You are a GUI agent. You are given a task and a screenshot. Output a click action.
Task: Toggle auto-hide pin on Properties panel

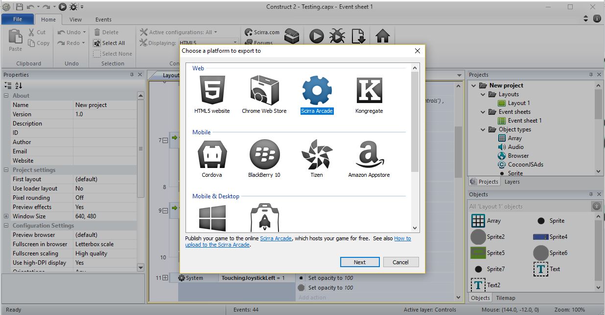[x=133, y=74]
